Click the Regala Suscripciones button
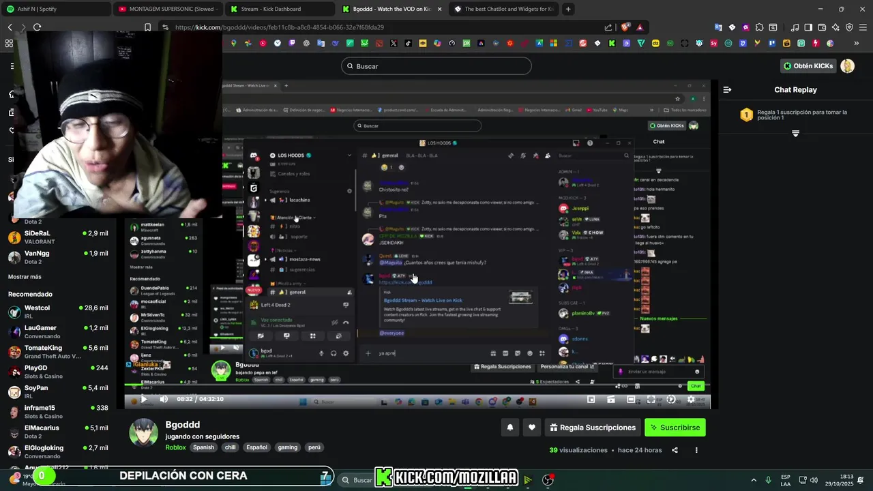This screenshot has height=491, width=873. (593, 428)
